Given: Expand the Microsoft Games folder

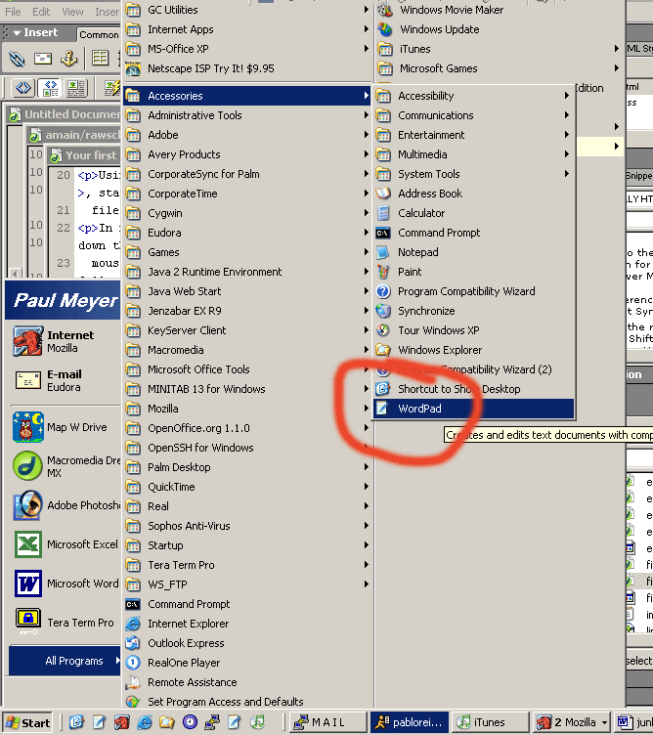Looking at the screenshot, I should [500, 68].
